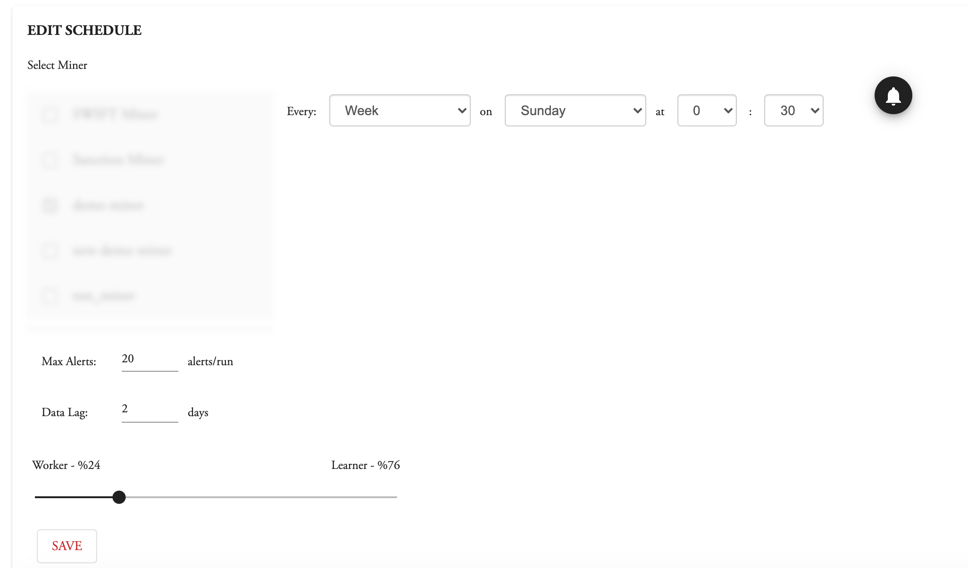The width and height of the screenshot is (968, 568).
Task: Click the Worker/Learner slider handle
Action: point(119,497)
